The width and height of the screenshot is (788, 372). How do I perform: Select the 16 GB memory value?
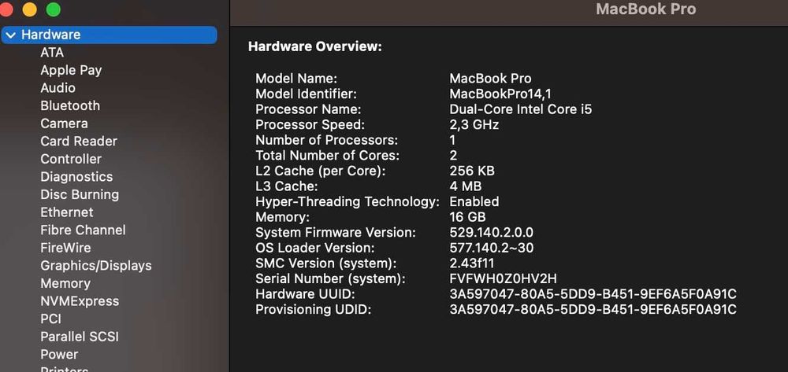click(467, 217)
